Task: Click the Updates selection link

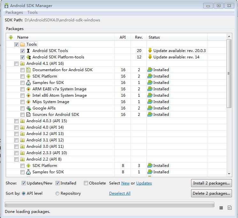Action: [144, 183]
